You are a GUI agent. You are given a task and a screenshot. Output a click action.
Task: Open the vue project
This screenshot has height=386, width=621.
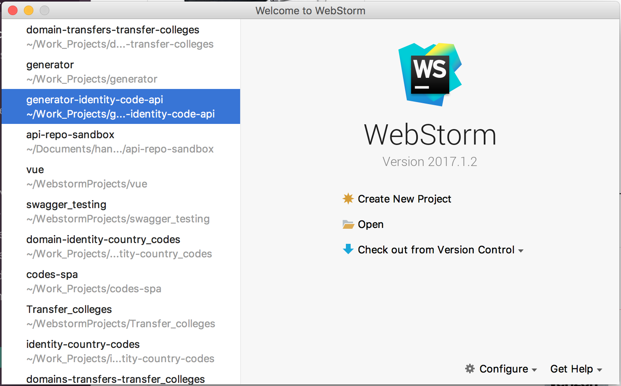121,176
